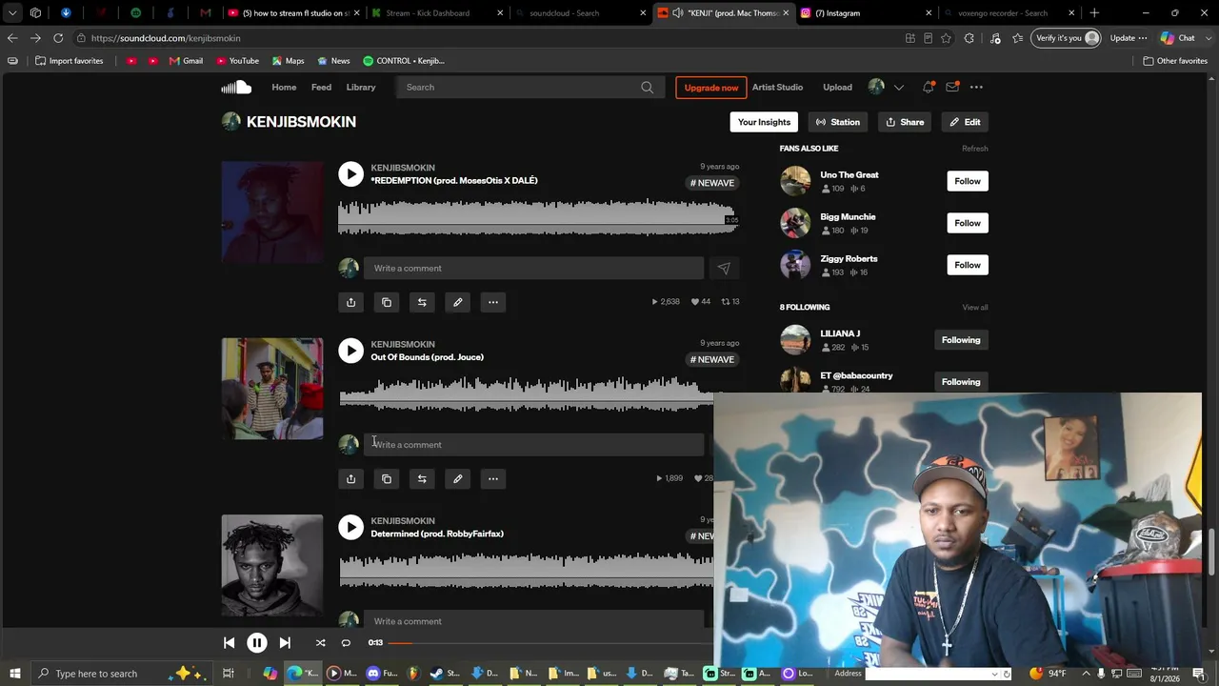The image size is (1219, 686).
Task: Open the messages envelope icon
Action: pos(952,88)
